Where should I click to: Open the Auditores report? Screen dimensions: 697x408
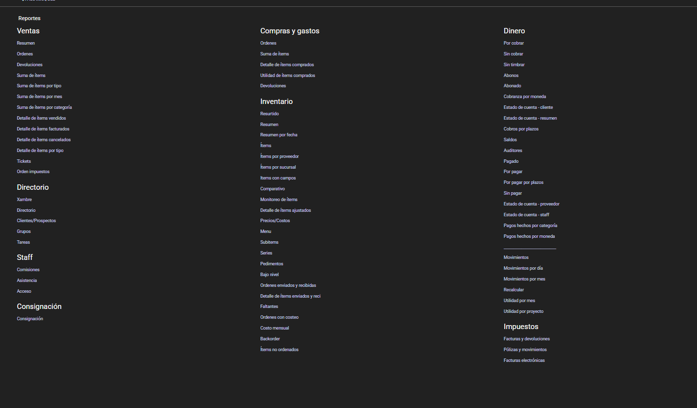pos(513,151)
